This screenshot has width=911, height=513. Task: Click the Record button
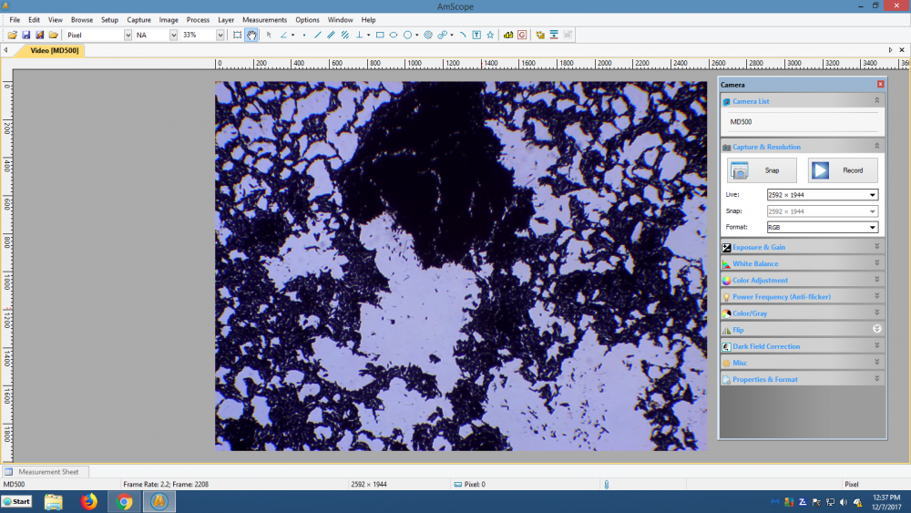[843, 170]
